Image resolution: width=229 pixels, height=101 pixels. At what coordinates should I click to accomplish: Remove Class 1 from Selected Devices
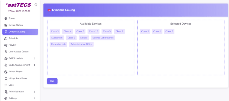coord(157,31)
